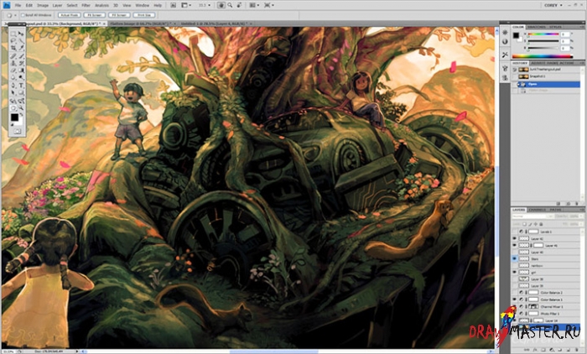Show the Levels 1 adjustment layer
Screen dimensions: 587x354
pos(514,232)
